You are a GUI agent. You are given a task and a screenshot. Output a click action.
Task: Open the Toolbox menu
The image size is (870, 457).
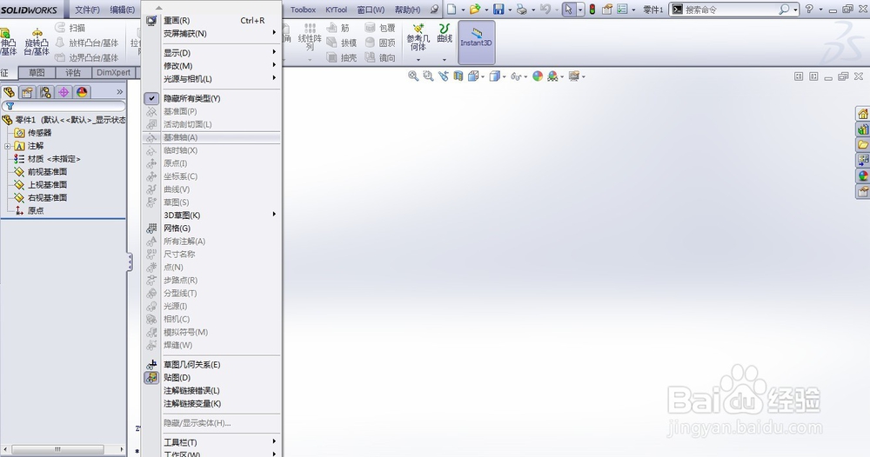click(x=303, y=10)
